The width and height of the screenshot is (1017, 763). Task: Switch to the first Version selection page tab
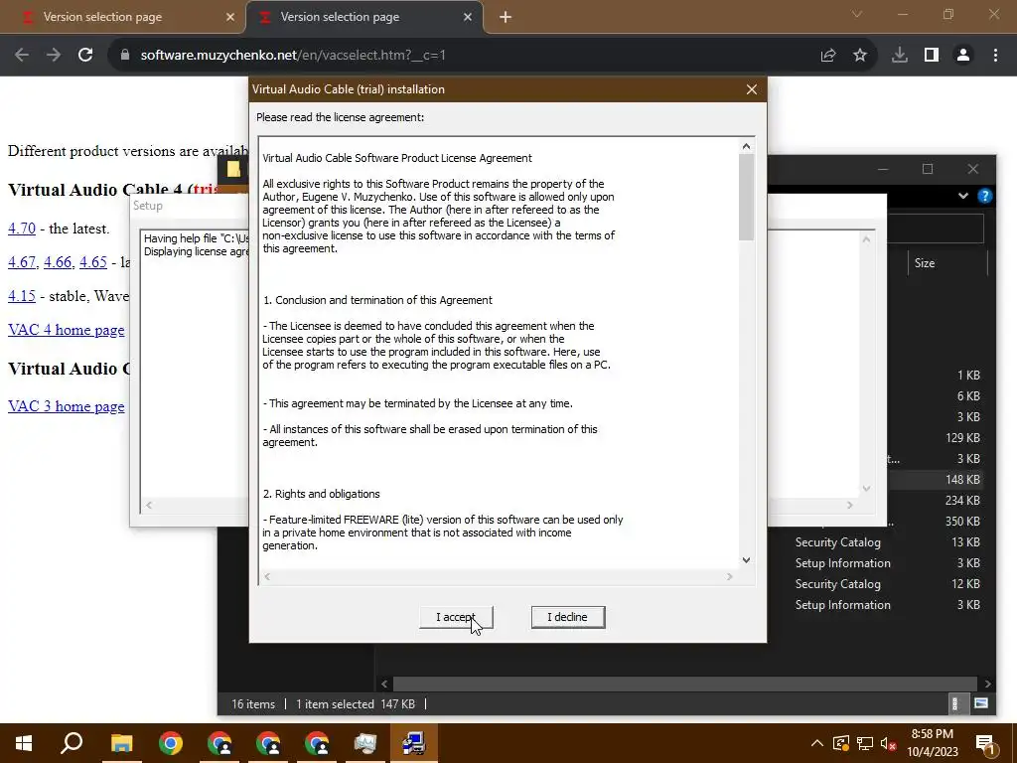coord(123,17)
